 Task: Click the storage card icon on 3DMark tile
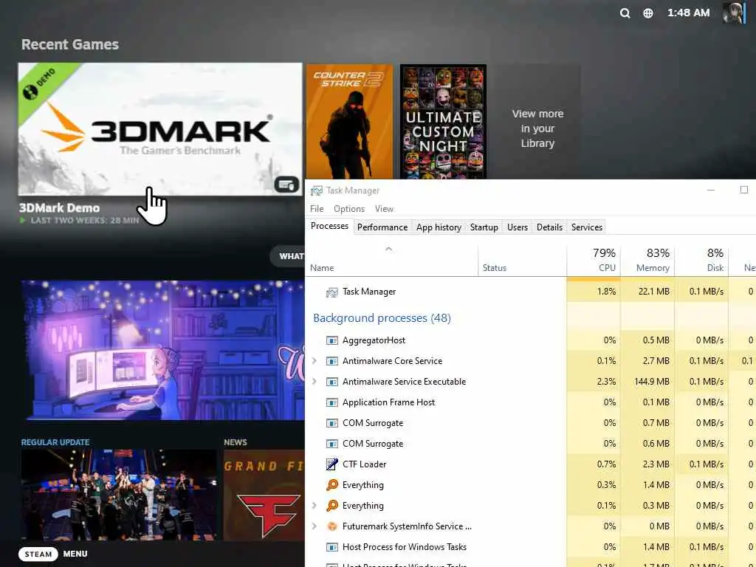(286, 184)
